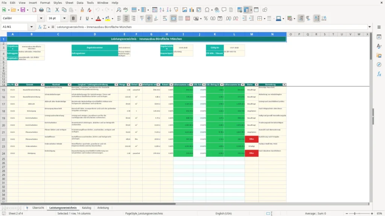Open Status column filter dropdown
Screen dimensions: 385x216
[256, 84]
